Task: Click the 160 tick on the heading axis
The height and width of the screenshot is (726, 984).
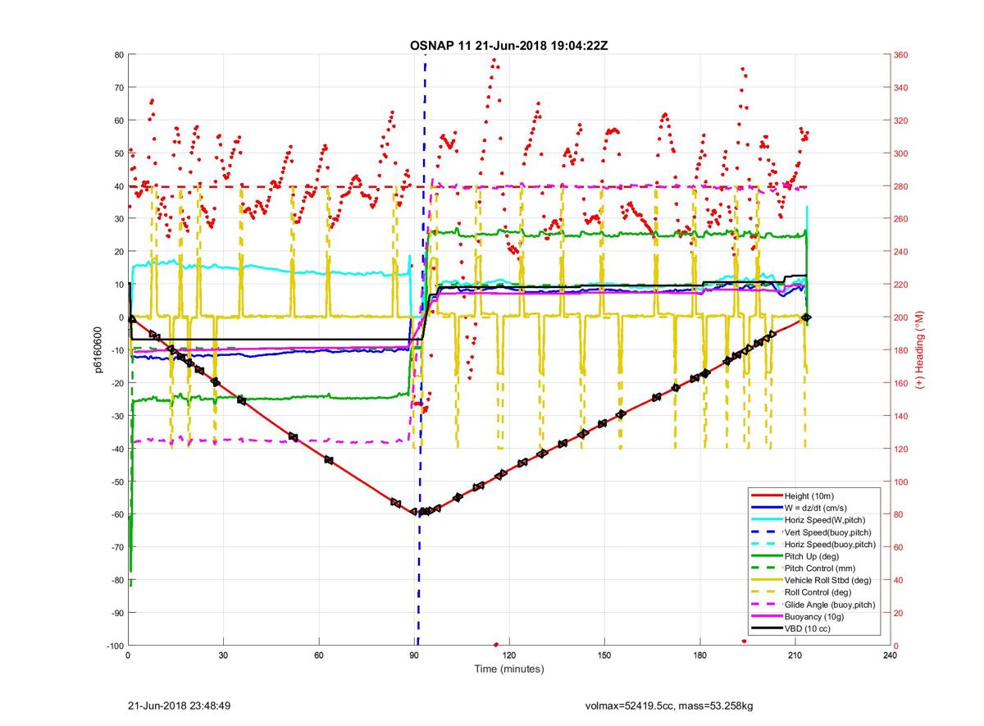Action: (x=901, y=383)
